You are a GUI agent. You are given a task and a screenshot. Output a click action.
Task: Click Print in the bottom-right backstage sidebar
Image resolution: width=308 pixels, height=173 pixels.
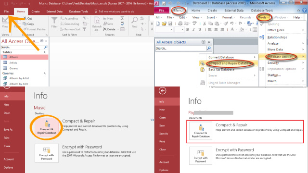point(162,141)
